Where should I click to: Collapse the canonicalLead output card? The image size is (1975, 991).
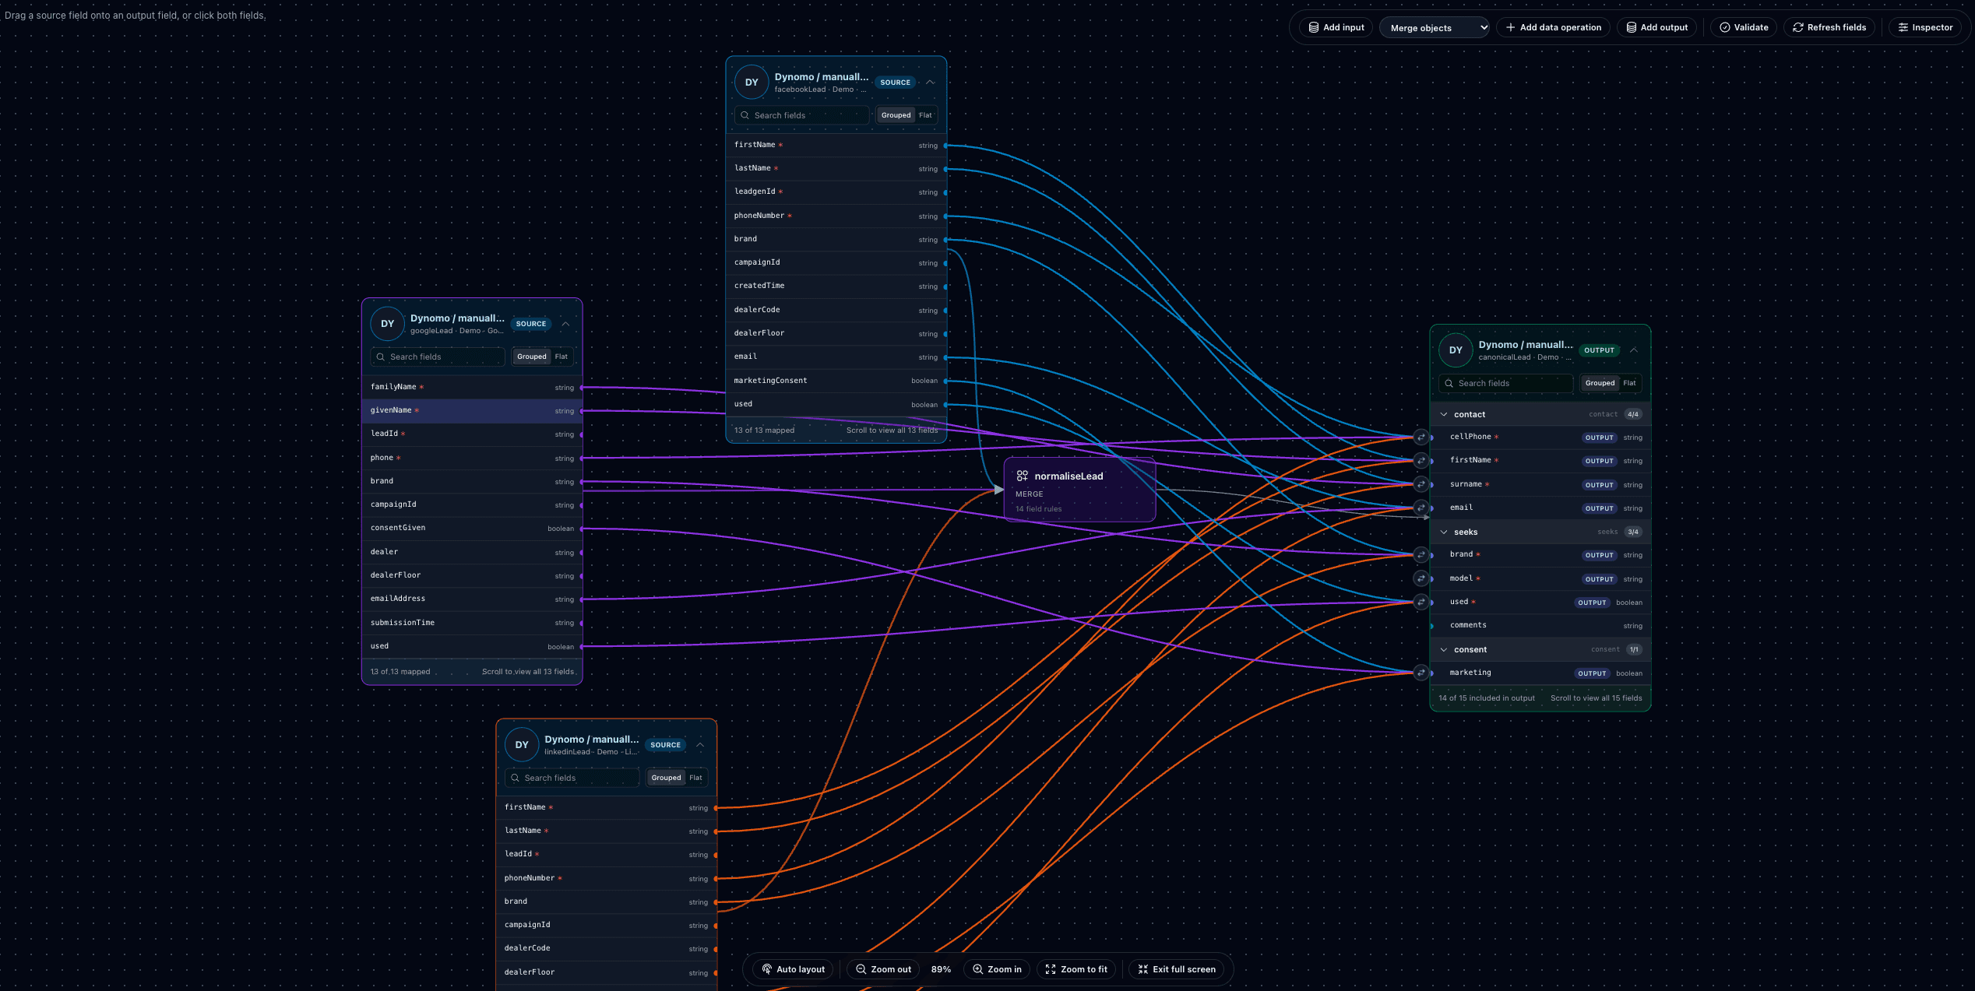click(x=1634, y=350)
